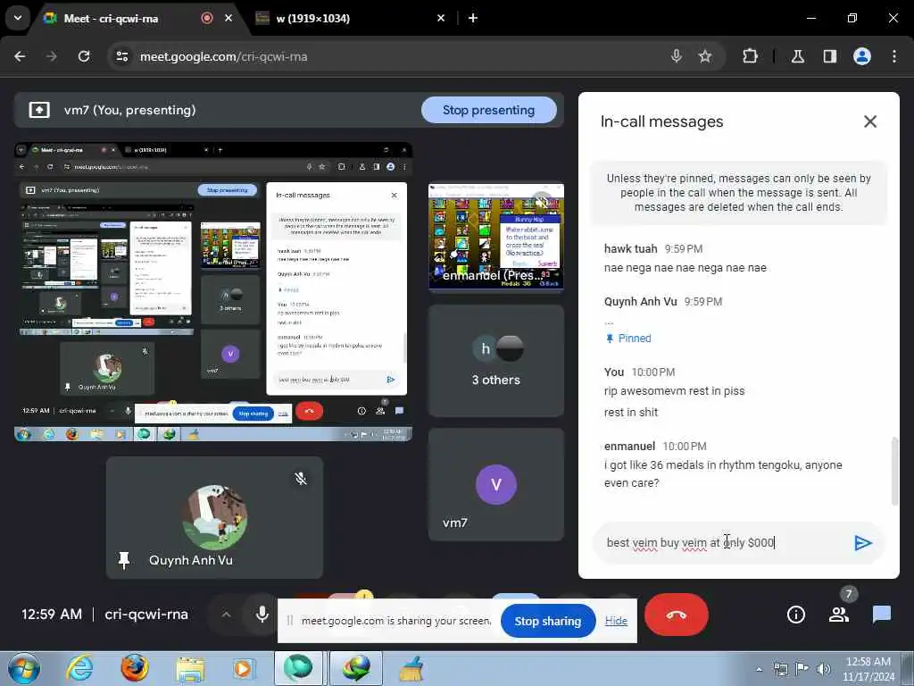Click the shared screen preview thumbnail
The height and width of the screenshot is (686, 914).
pyautogui.click(x=213, y=291)
